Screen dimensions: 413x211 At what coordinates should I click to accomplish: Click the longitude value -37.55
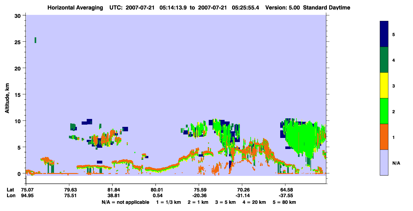click(x=285, y=195)
